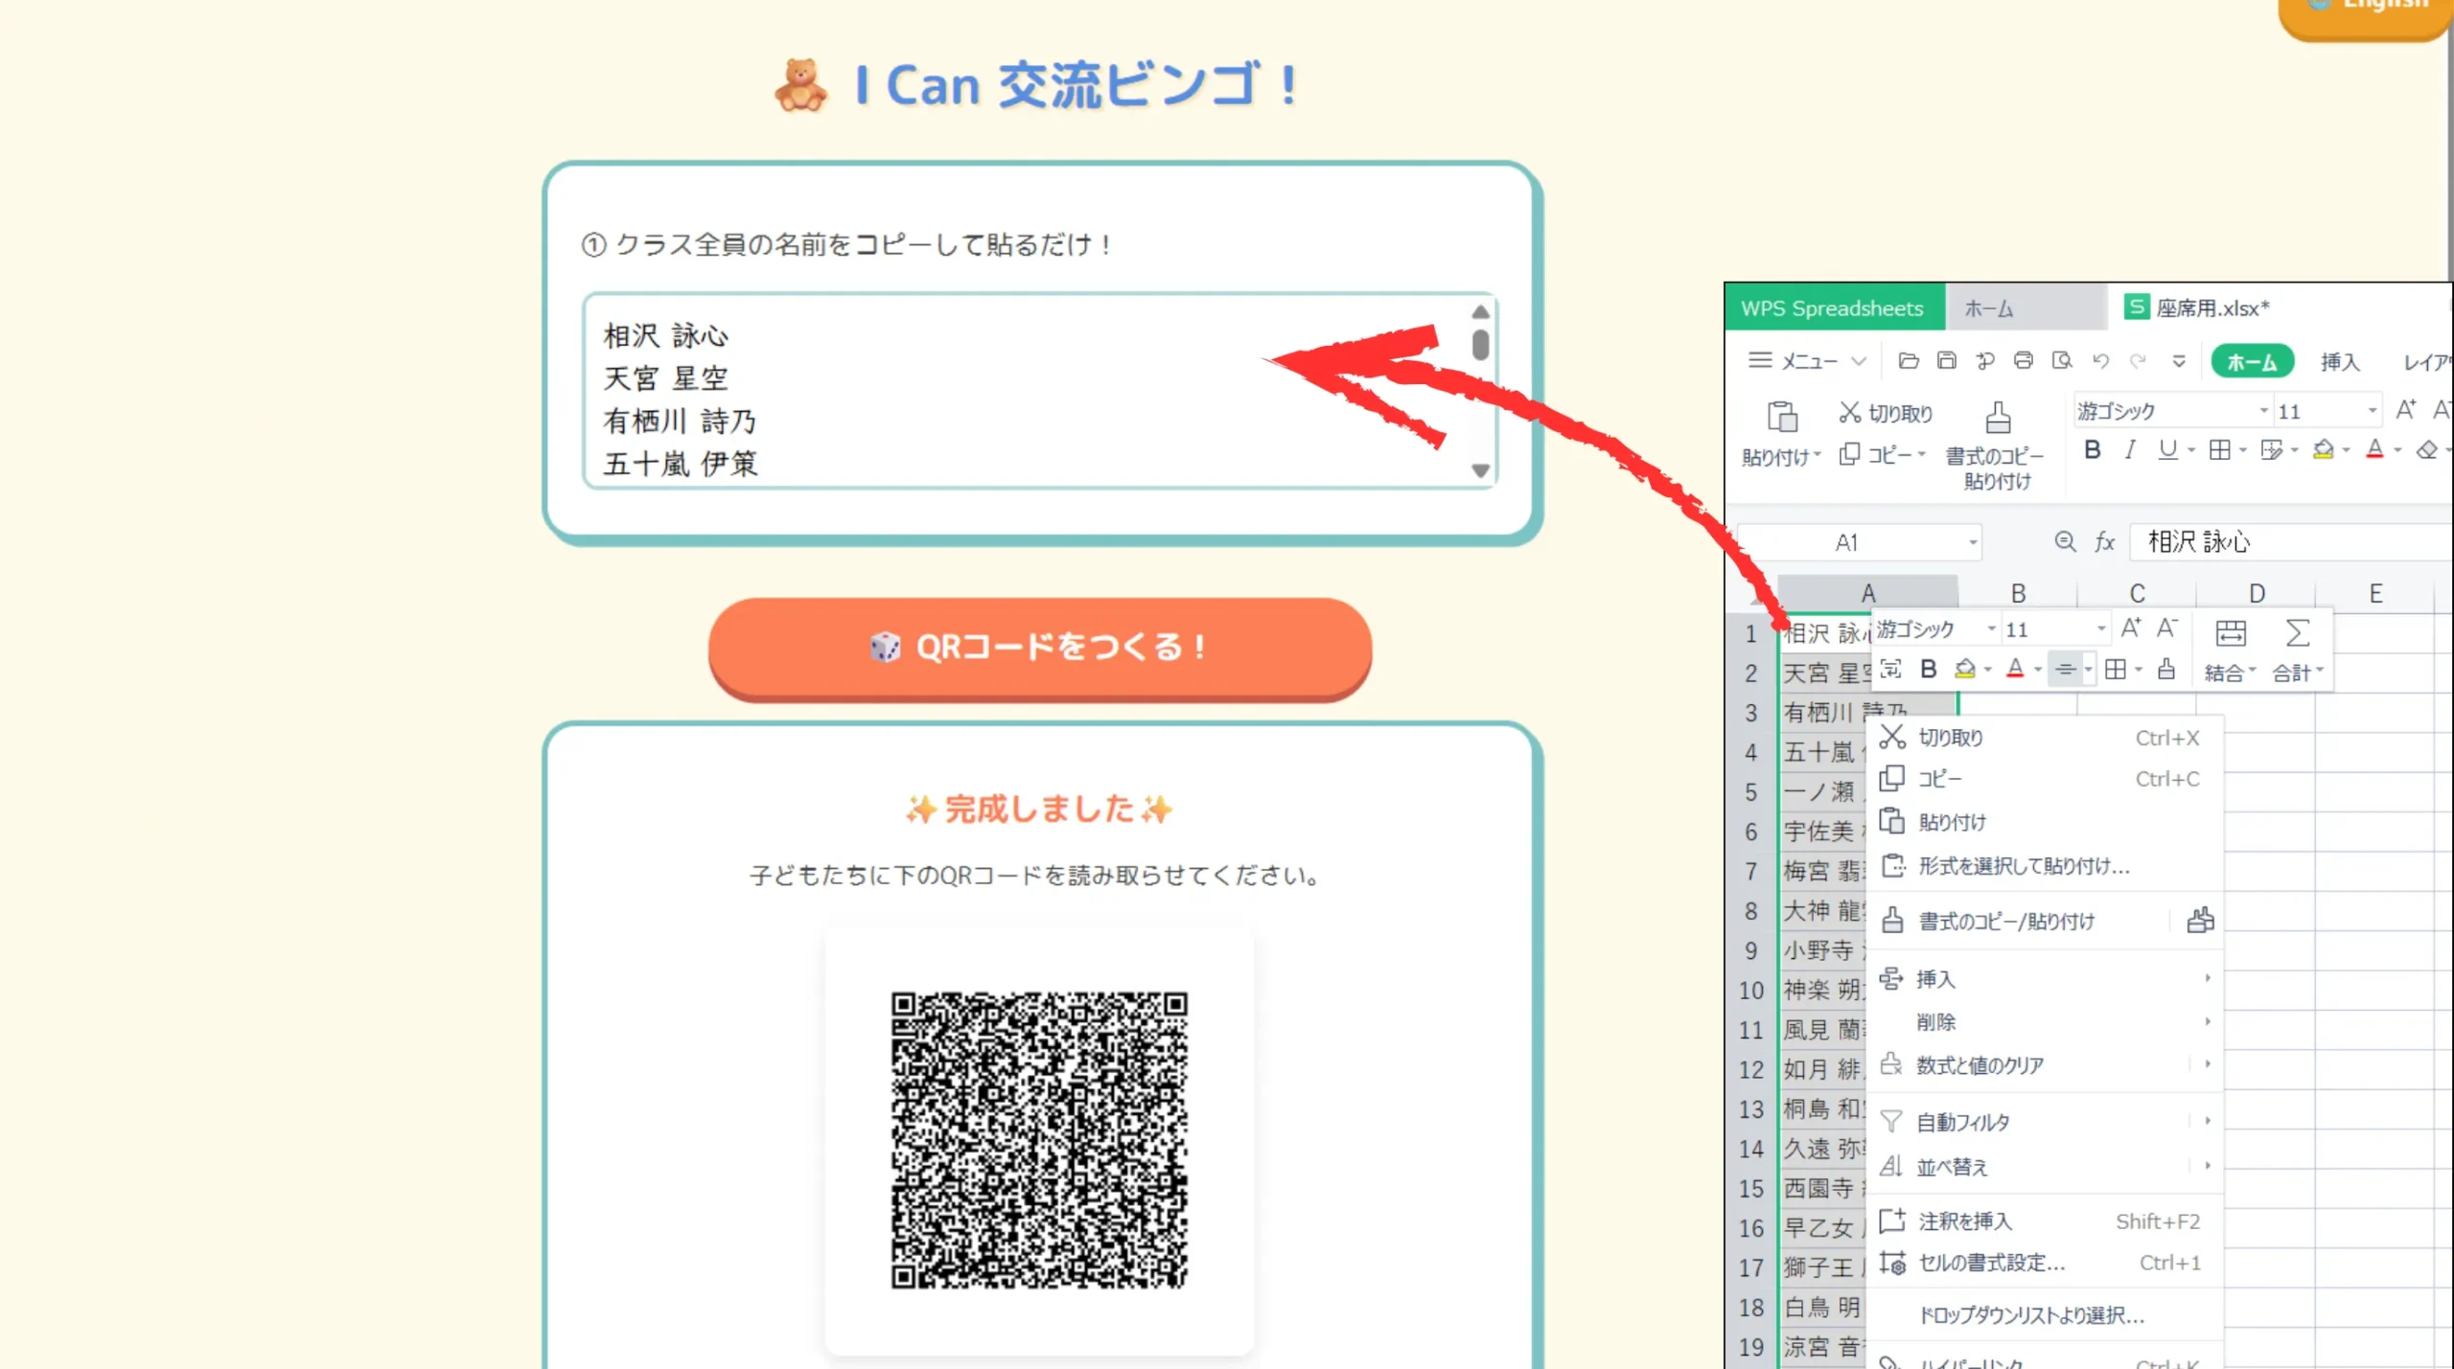Click the QRコードをつくる！ orange button
The image size is (2454, 1369).
coord(1040,648)
